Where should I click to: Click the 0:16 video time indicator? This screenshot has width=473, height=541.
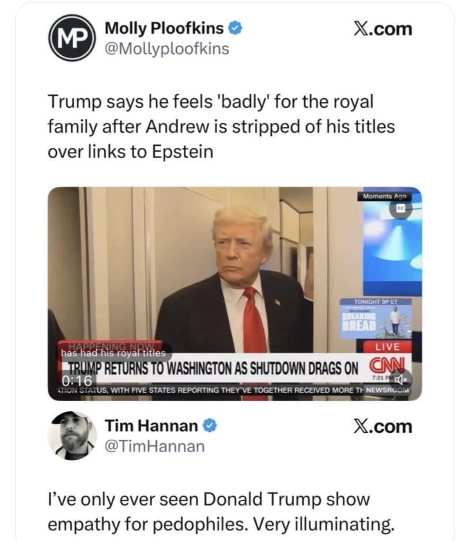click(77, 380)
